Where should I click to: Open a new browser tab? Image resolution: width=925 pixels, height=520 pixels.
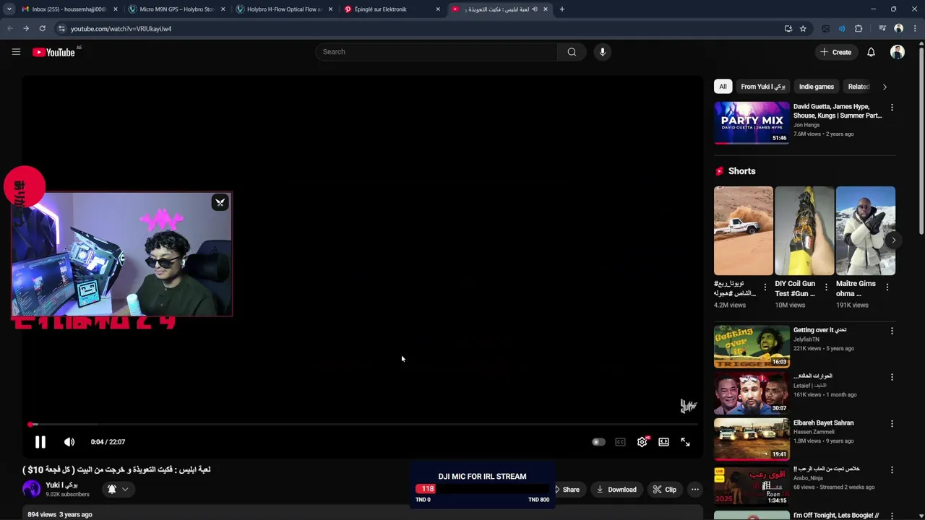(562, 9)
